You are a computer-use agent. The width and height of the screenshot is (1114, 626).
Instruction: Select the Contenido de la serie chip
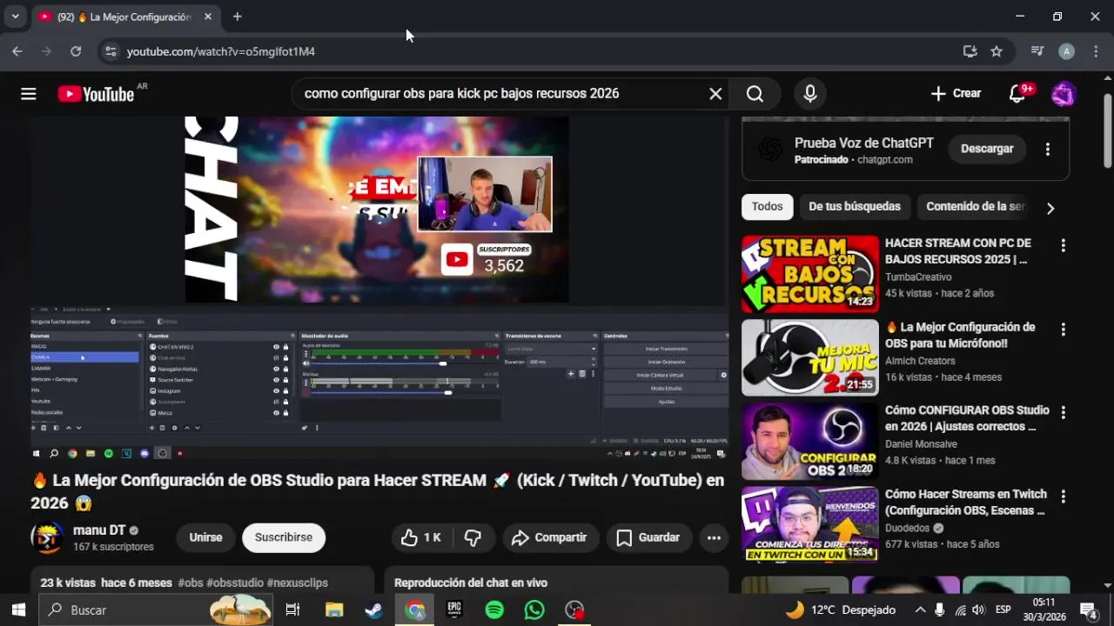pos(976,207)
